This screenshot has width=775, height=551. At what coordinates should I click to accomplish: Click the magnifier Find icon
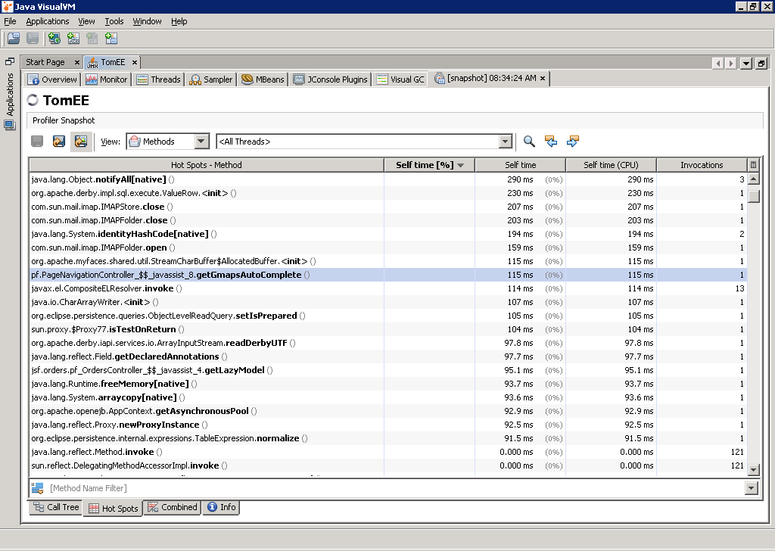(529, 142)
